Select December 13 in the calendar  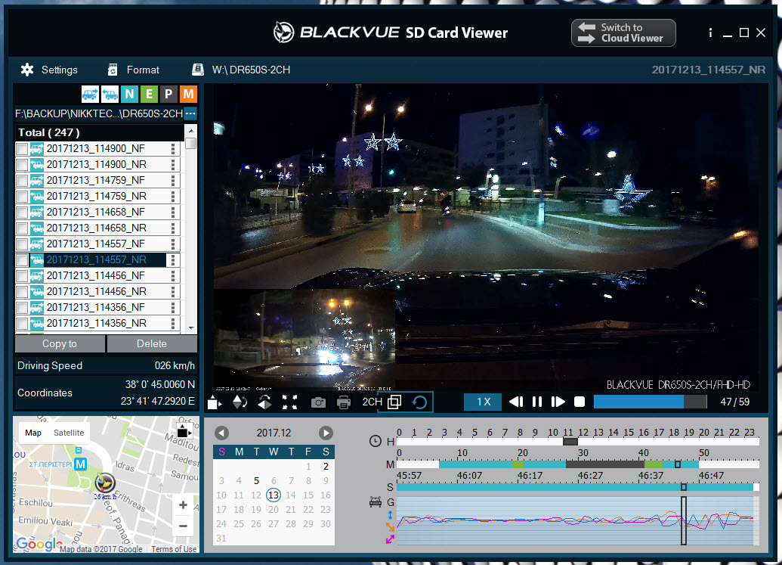click(274, 495)
